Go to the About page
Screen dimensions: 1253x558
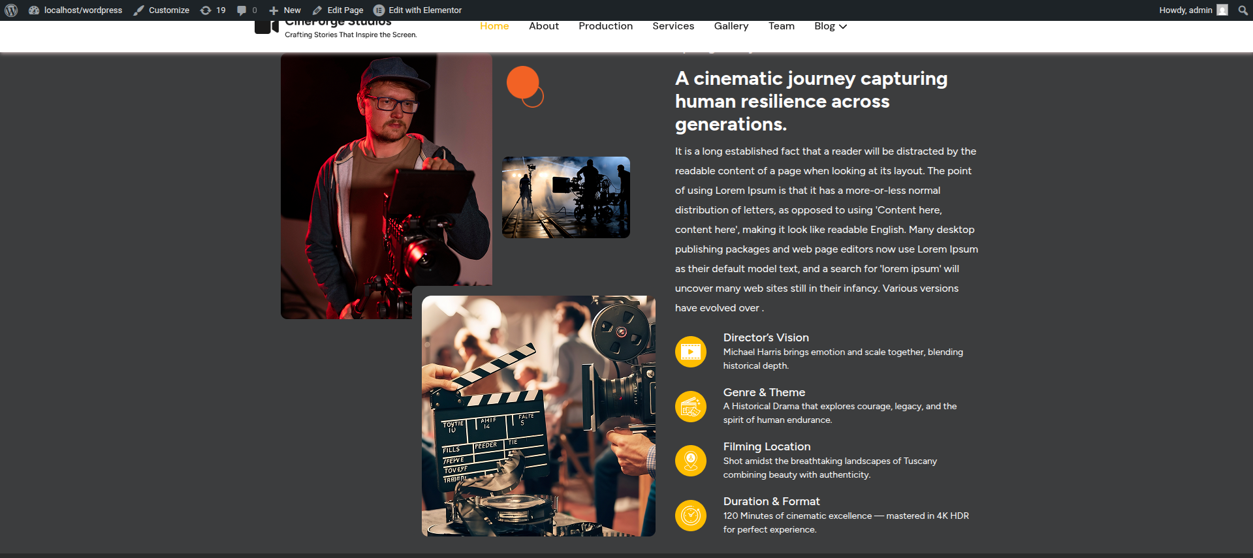[x=543, y=26]
